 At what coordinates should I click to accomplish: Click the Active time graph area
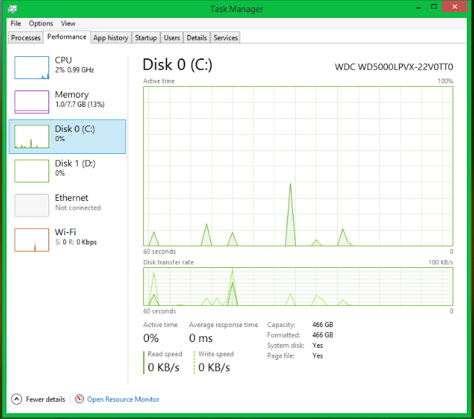tap(298, 166)
